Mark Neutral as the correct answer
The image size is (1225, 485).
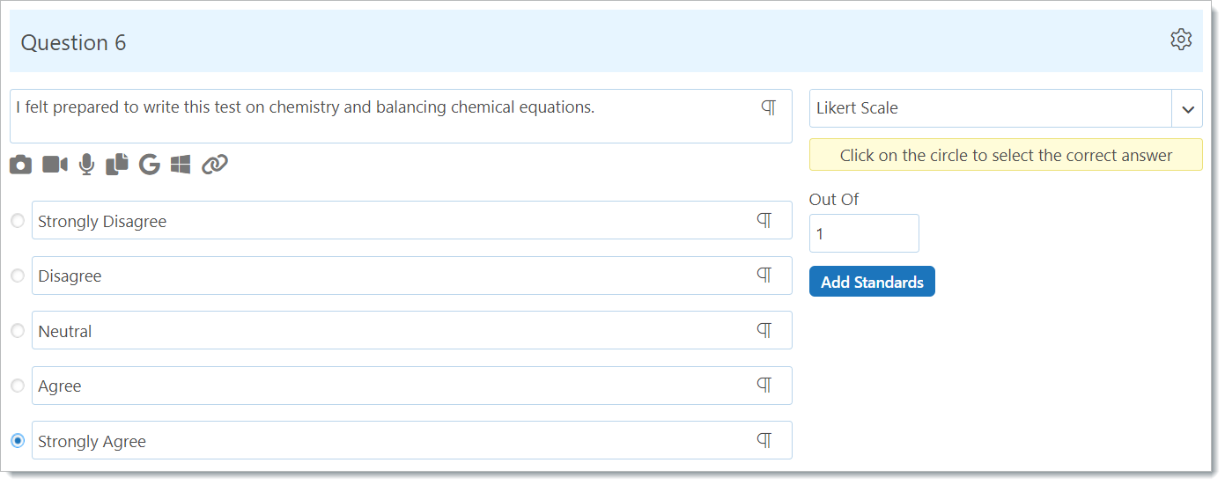(x=18, y=331)
